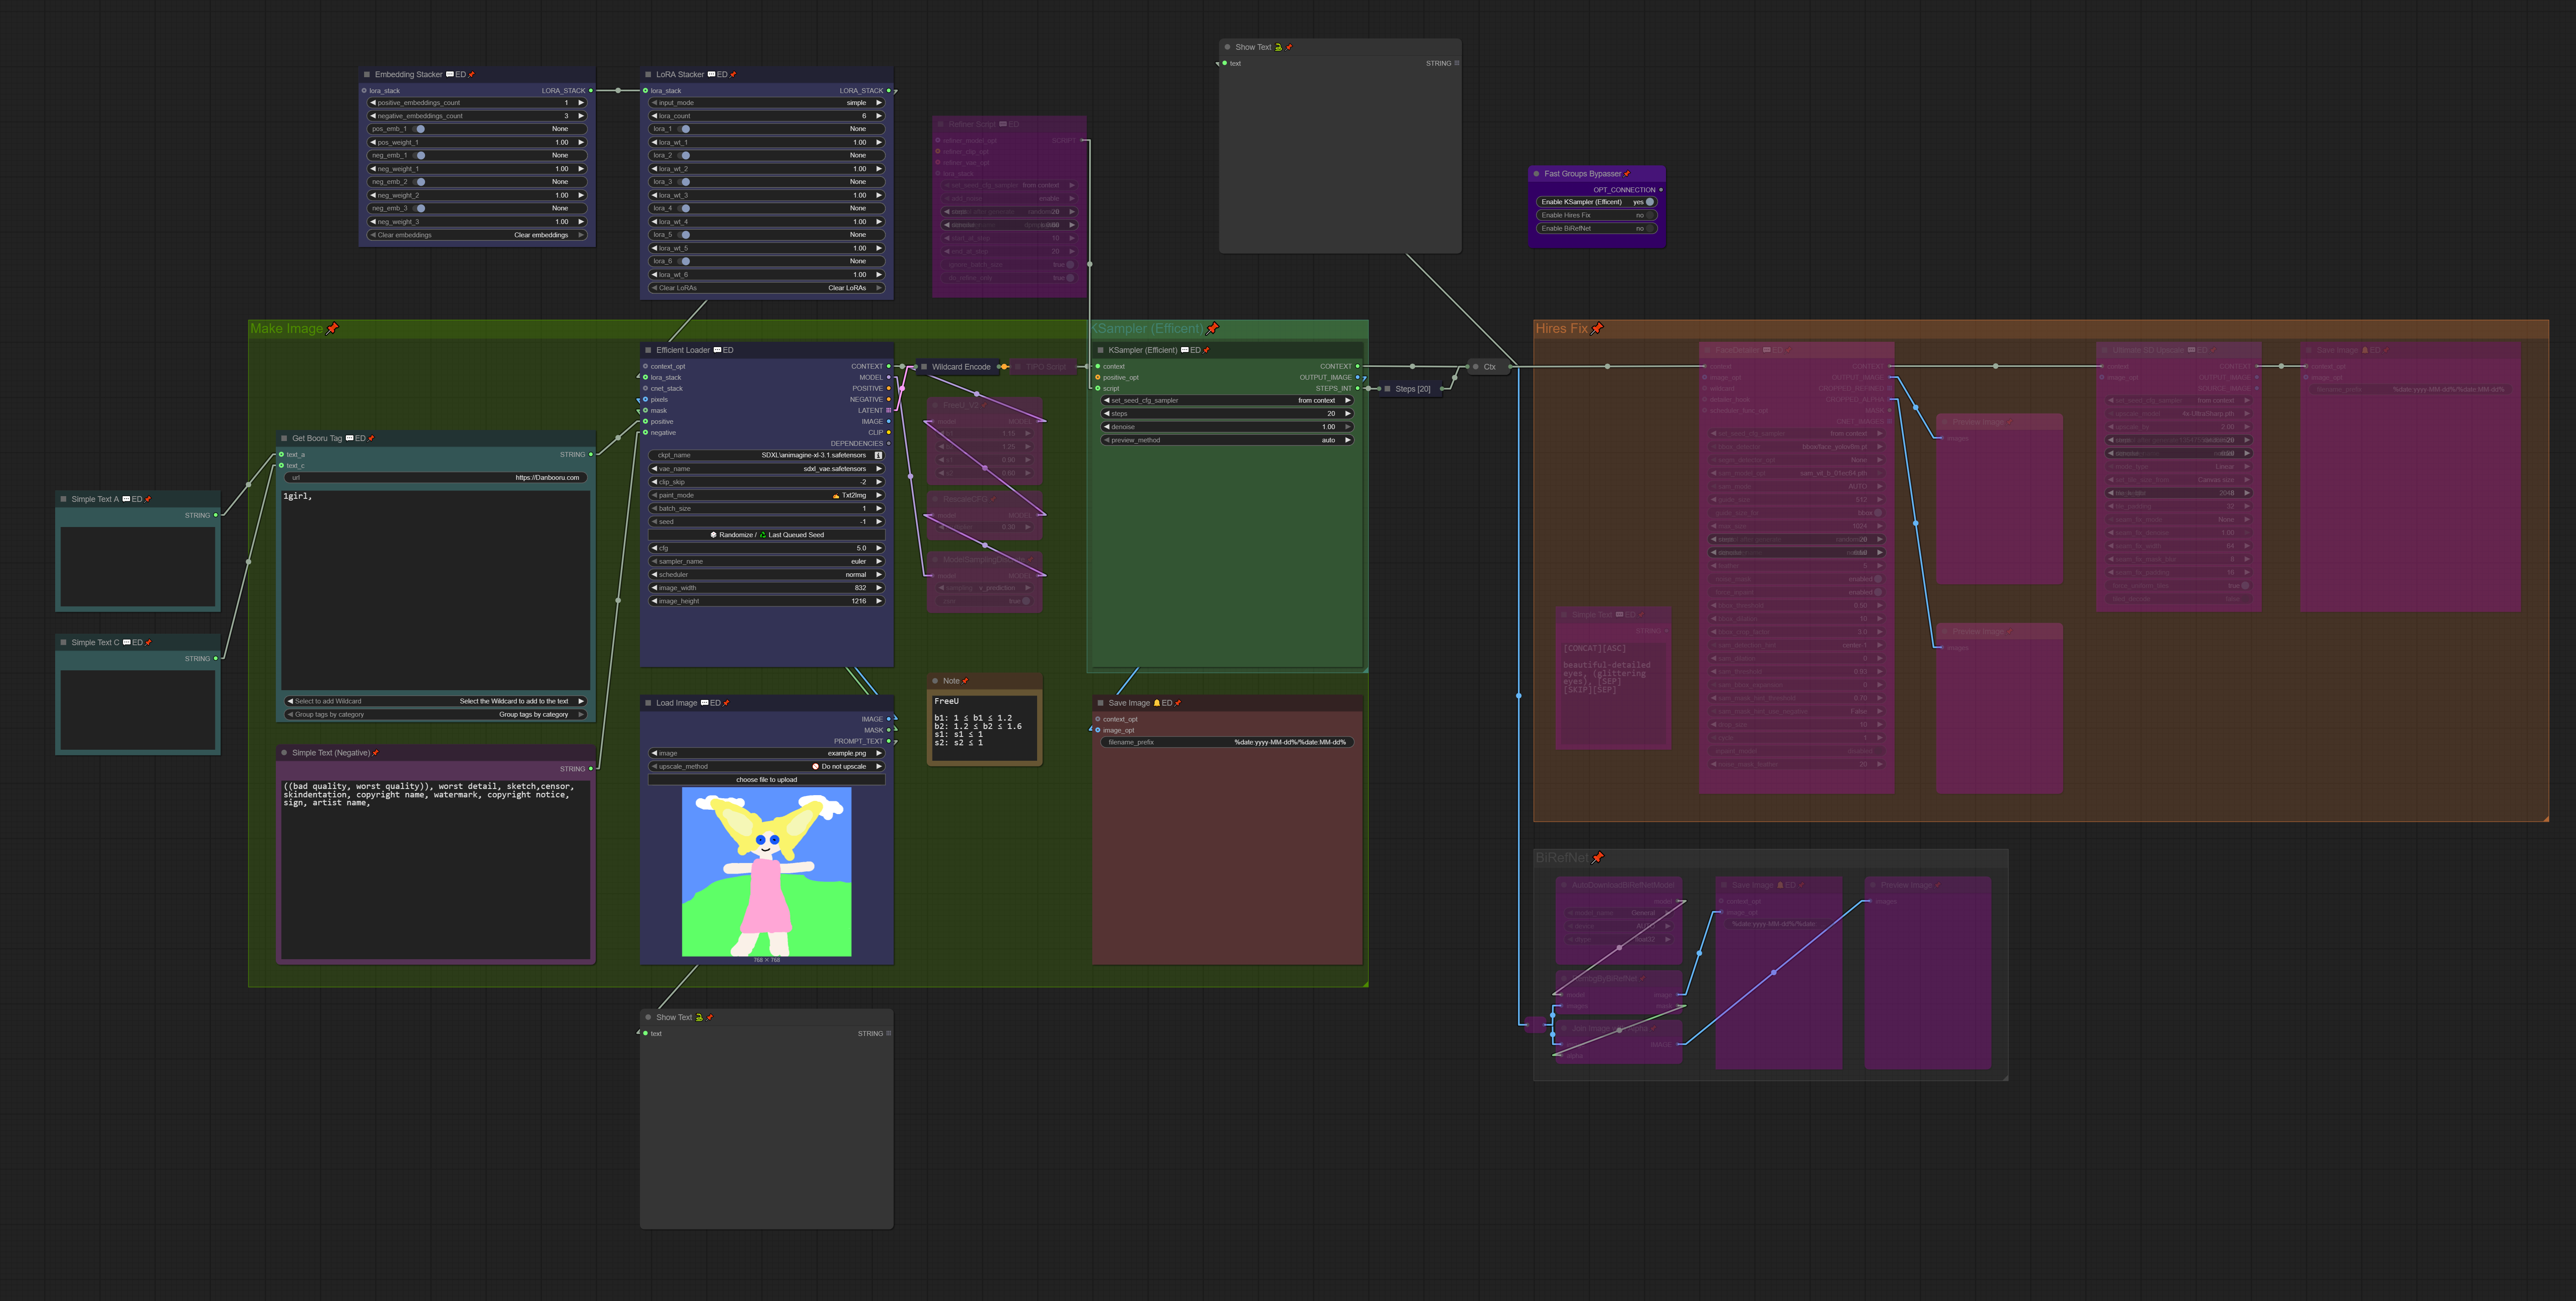The width and height of the screenshot is (2576, 1301).
Task: Click the pin icon on the Note node title
Action: pos(965,681)
